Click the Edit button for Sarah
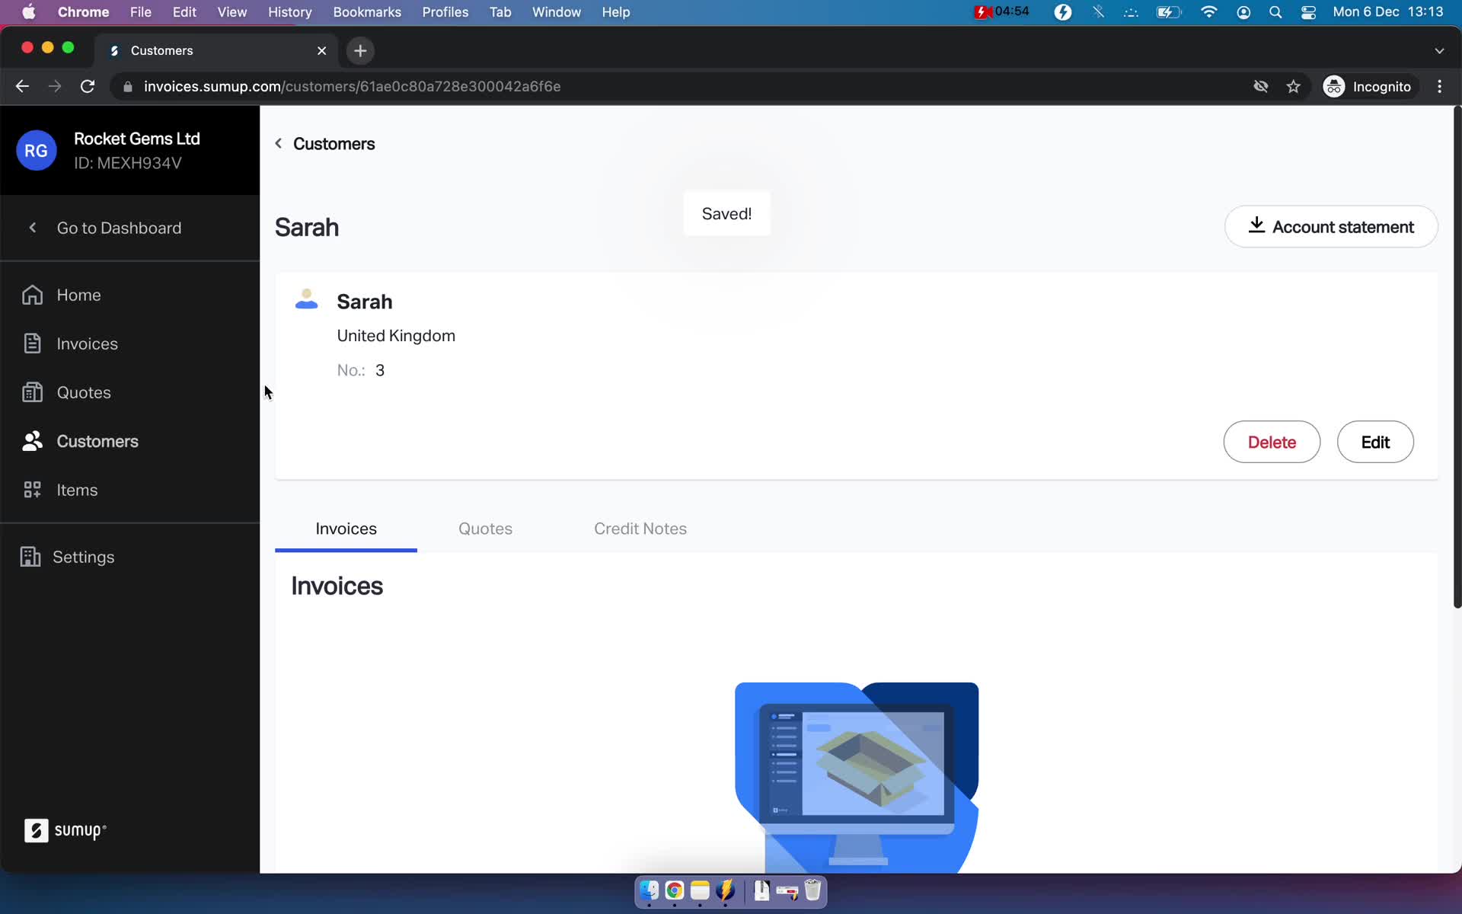This screenshot has width=1462, height=914. (1374, 441)
